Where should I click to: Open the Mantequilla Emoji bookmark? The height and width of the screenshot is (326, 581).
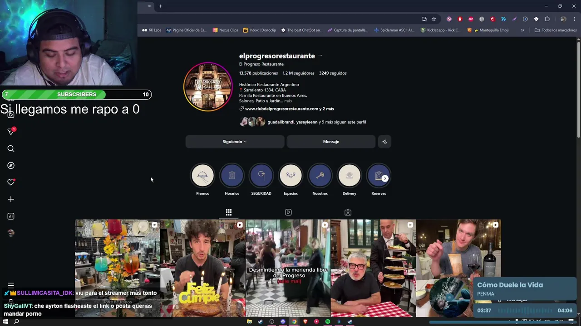pos(488,30)
